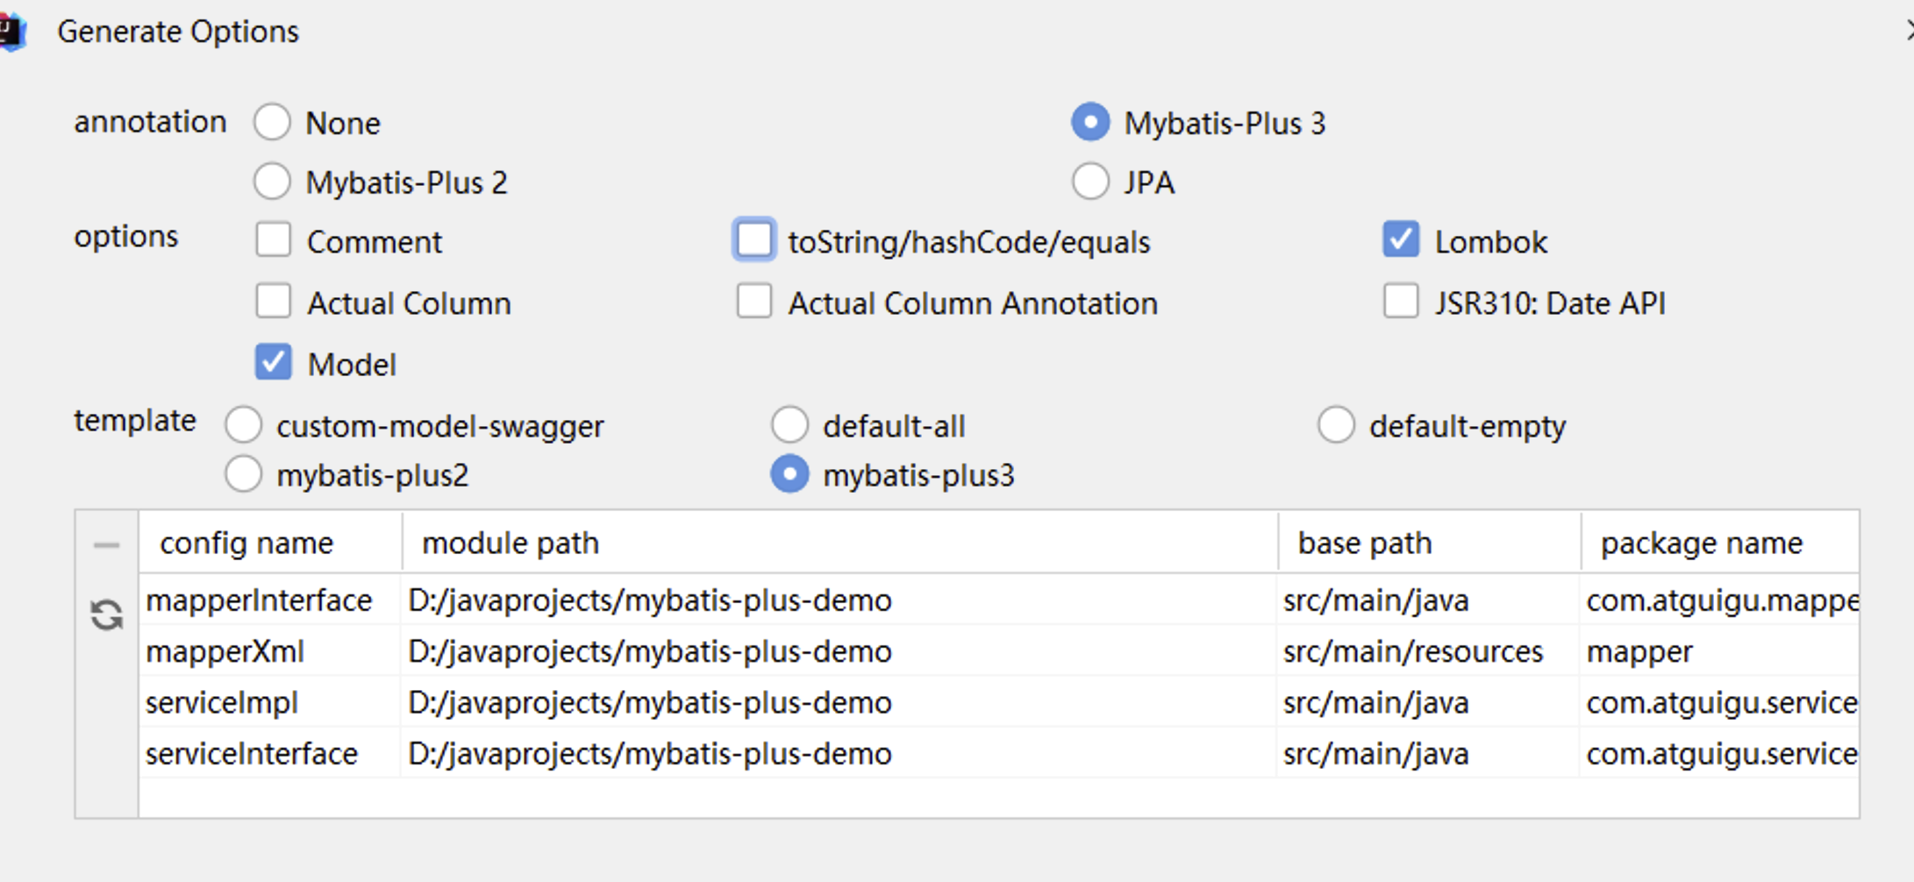Click the serviceImpl row module path cell
Viewport: 1914px width, 882px height.
(x=838, y=702)
